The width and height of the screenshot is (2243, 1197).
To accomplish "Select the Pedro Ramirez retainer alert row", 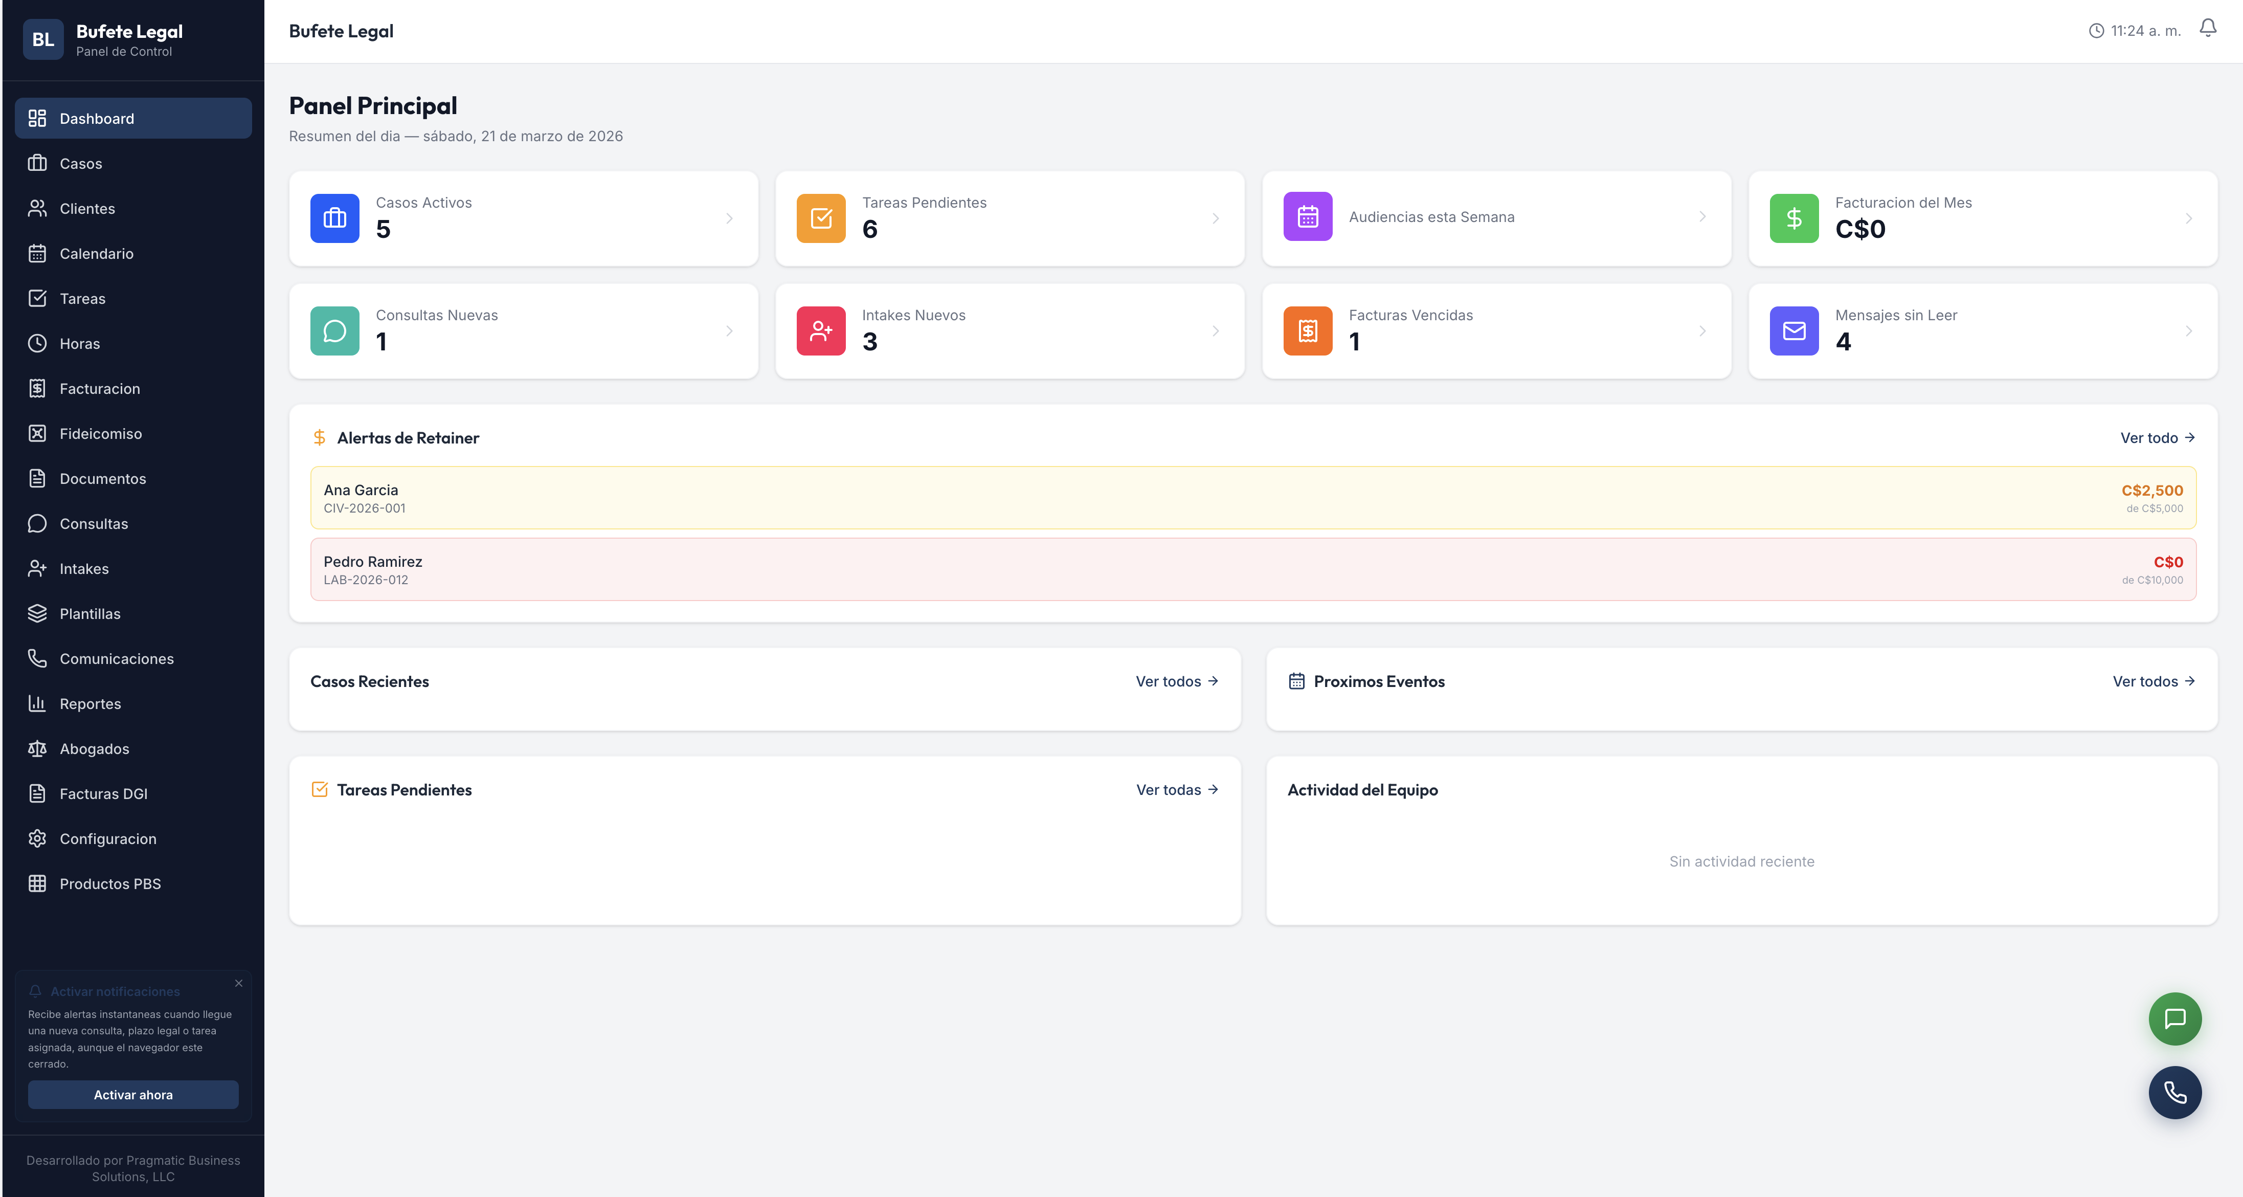I will pyautogui.click(x=1252, y=570).
